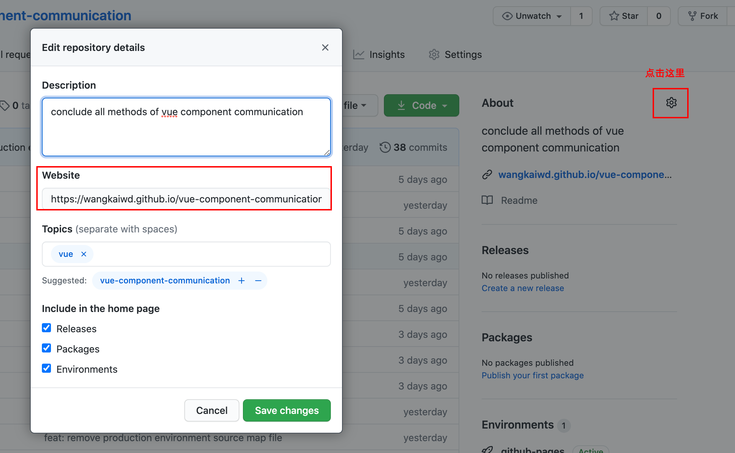Open the Settings tab
Screen dimensions: 735x453
455,54
